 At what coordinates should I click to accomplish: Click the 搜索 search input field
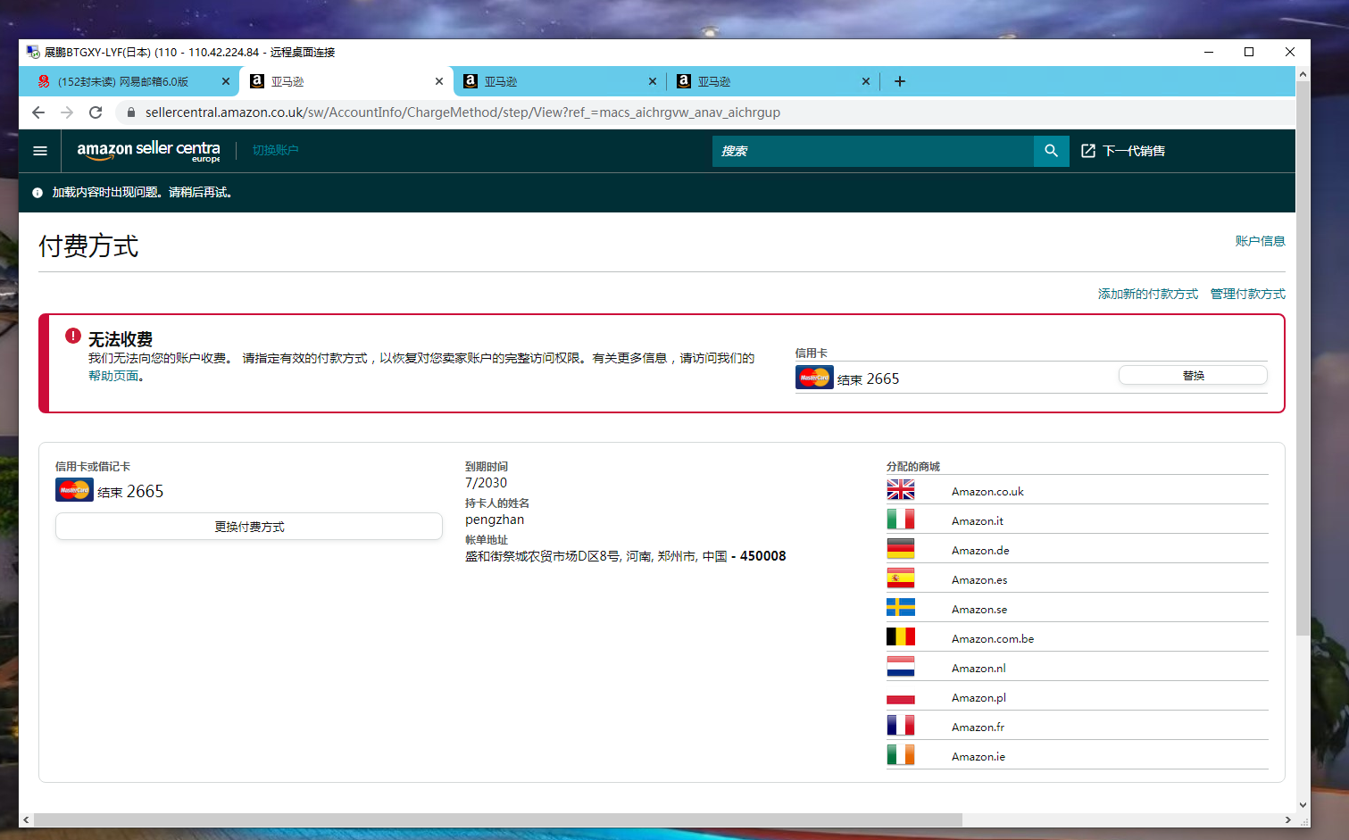[872, 151]
